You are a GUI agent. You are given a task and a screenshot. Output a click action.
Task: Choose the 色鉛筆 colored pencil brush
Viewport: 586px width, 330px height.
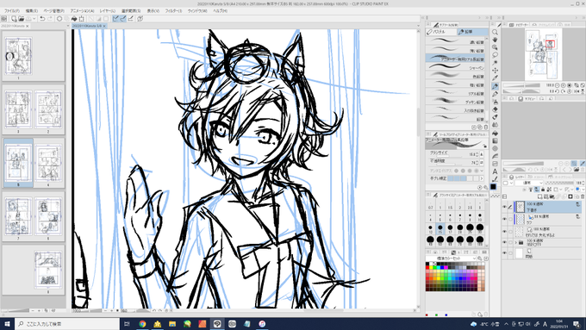point(456,76)
